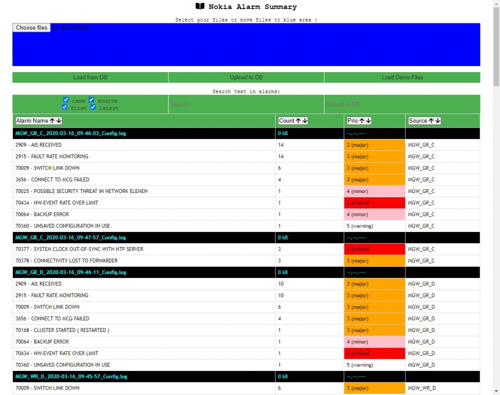Select '70168 - CLUSTER STARTED ( RESTARTED )' alarm

coord(62,330)
